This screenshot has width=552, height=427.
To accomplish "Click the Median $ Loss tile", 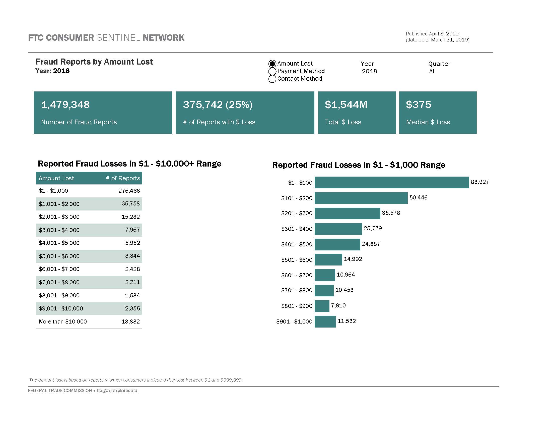I will click(x=438, y=113).
